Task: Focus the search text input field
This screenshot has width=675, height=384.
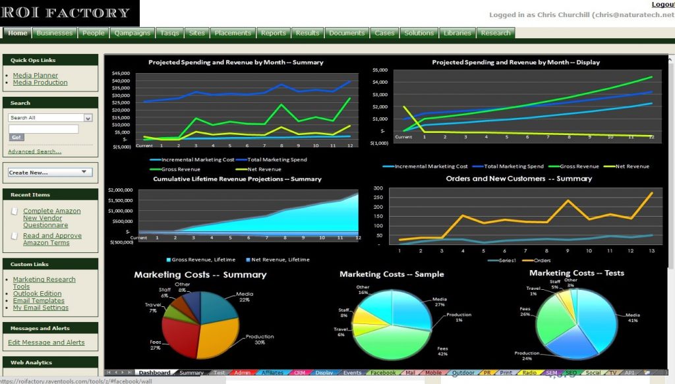Action: point(43,129)
